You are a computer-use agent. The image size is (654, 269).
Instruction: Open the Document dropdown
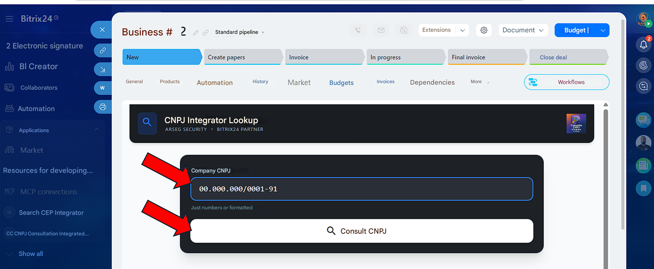pos(523,30)
